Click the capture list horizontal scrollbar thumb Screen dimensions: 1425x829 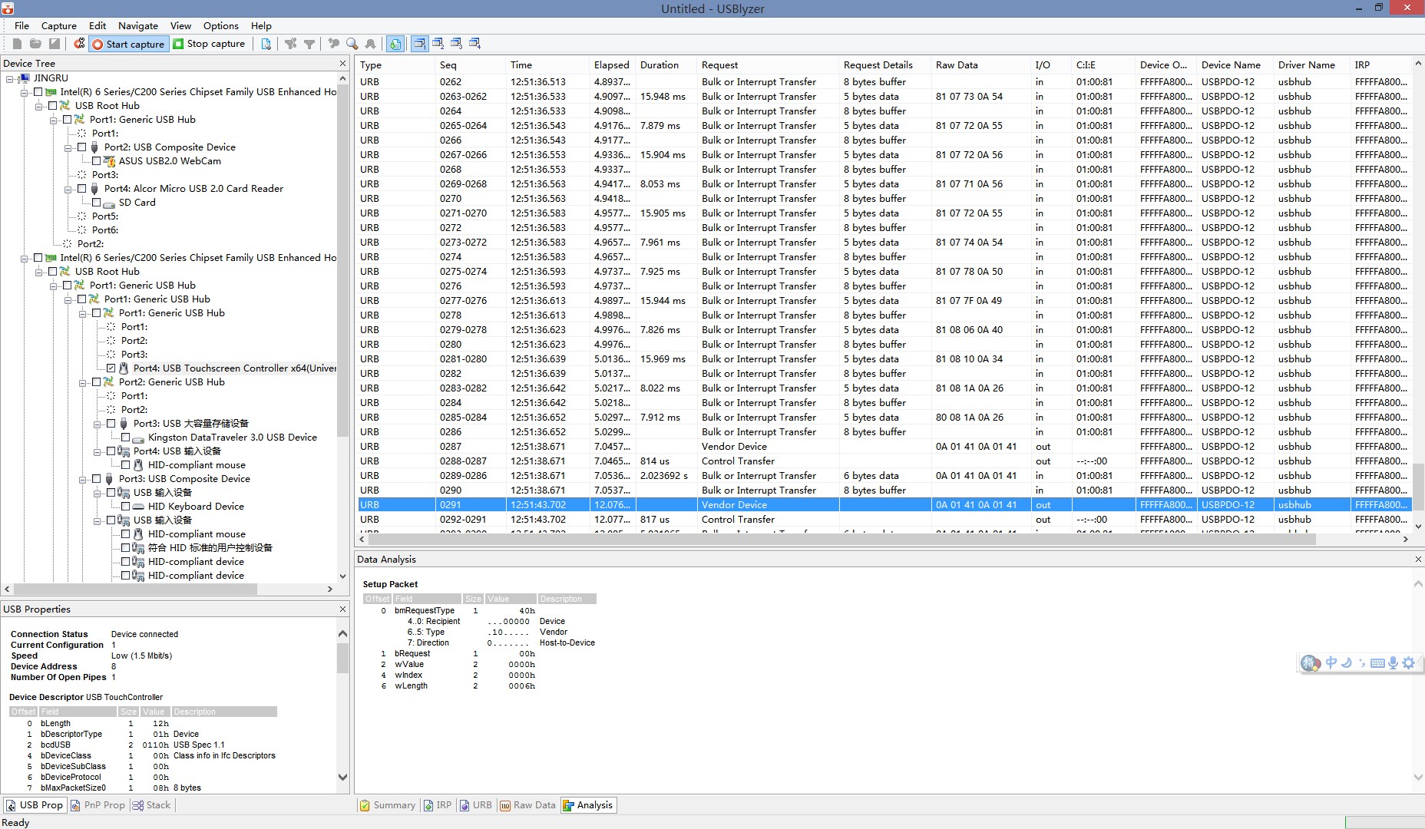pyautogui.click(x=843, y=540)
